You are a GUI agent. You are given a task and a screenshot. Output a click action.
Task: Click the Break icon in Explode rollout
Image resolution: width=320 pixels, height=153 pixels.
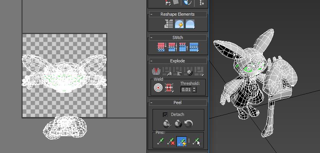pos(156,71)
